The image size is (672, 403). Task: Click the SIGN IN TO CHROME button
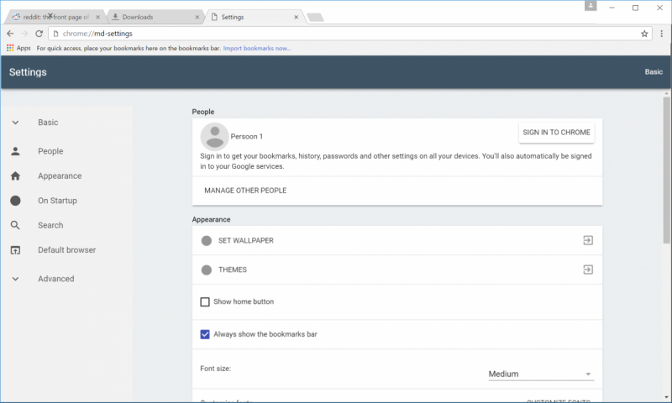[556, 133]
